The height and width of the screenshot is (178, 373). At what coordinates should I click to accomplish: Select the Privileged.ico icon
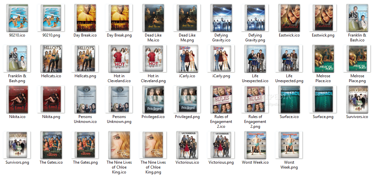click(153, 99)
